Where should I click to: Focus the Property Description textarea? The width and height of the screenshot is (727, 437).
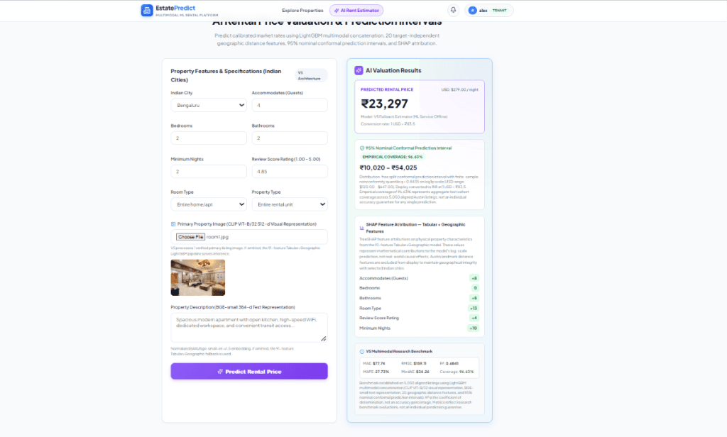pos(249,327)
